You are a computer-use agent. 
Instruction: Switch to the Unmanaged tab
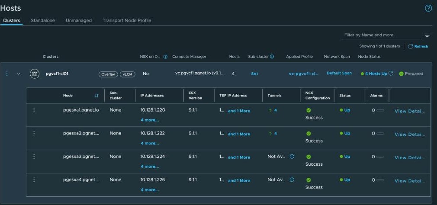79,21
